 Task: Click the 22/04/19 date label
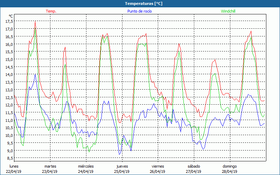tap(14, 171)
